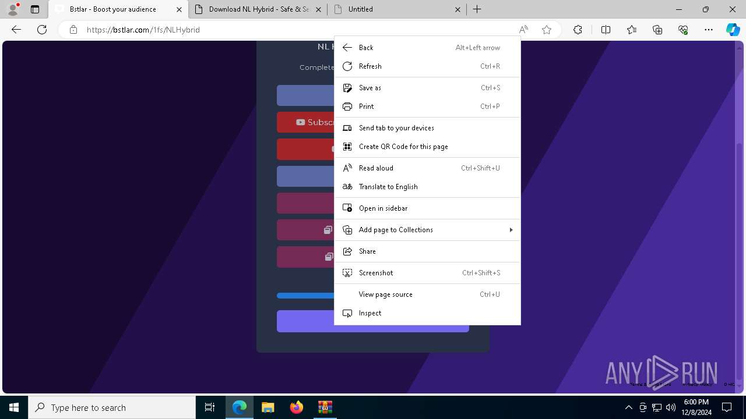Click the red Subscribe YouTube button
Image resolution: width=746 pixels, height=419 pixels.
305,122
